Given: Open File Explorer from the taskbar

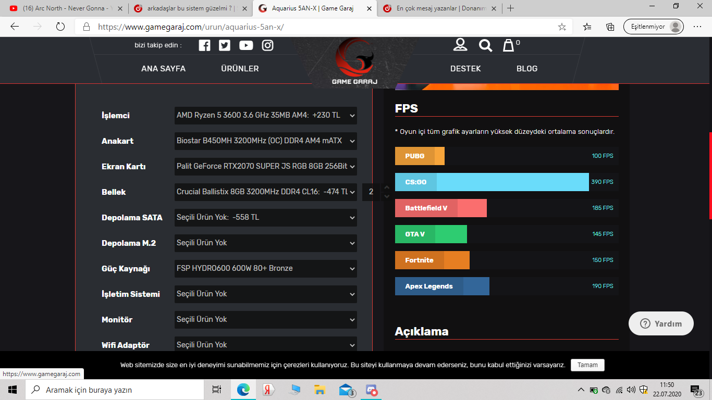Looking at the screenshot, I should click(320, 390).
